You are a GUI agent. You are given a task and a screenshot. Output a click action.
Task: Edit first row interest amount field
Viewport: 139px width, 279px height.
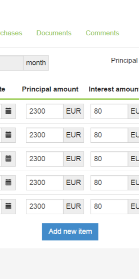109,112
